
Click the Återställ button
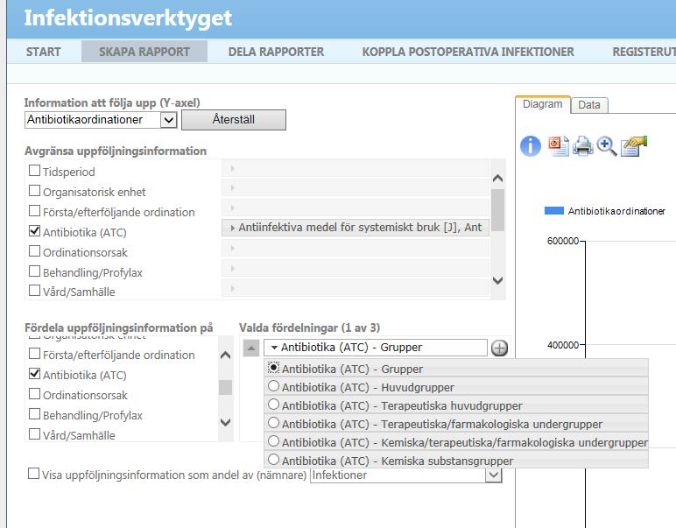(x=234, y=120)
